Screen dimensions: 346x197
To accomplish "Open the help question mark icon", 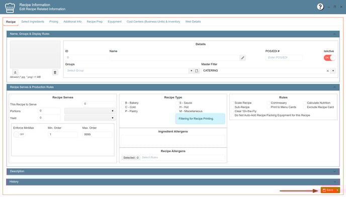I will (320, 7).
